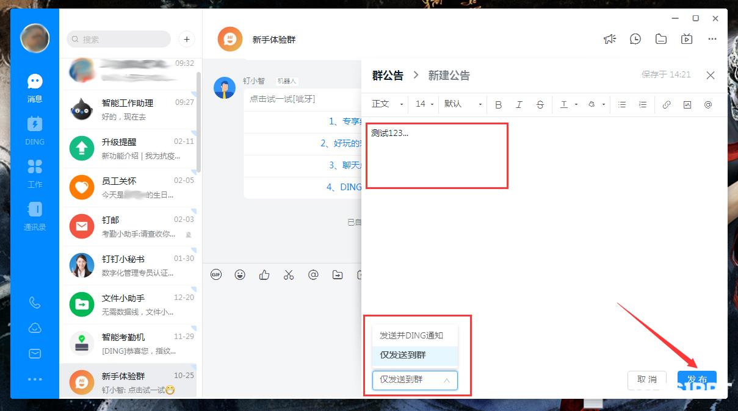Focus the 搜索 search field
Image resolution: width=738 pixels, height=411 pixels.
pos(118,39)
